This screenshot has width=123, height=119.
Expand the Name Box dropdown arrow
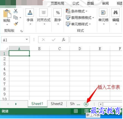tap(27, 39)
